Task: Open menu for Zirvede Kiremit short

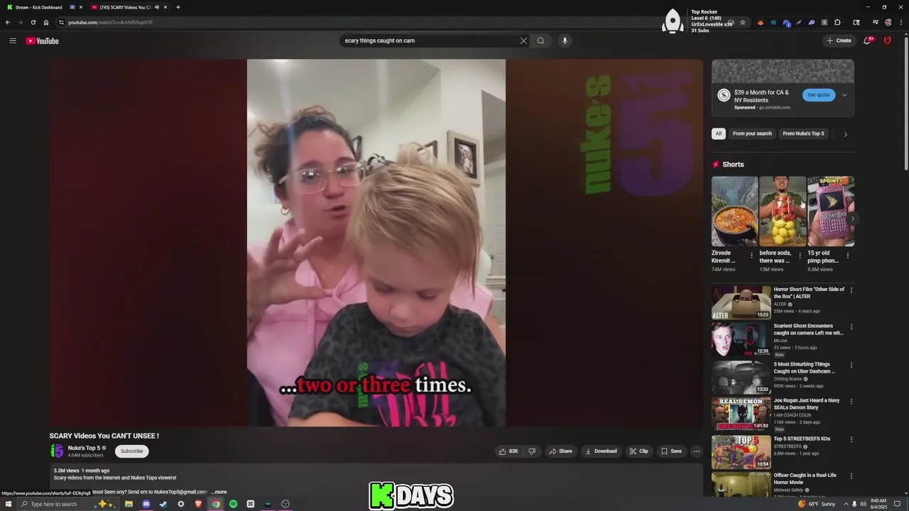Action: coord(752,255)
